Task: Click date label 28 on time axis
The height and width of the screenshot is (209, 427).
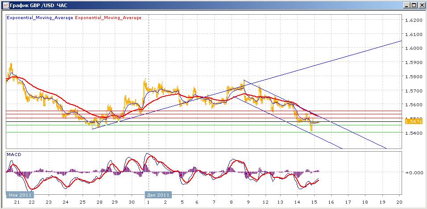Action: (99, 202)
